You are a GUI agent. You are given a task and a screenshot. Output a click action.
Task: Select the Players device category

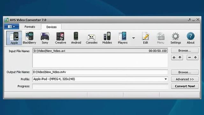122,38
